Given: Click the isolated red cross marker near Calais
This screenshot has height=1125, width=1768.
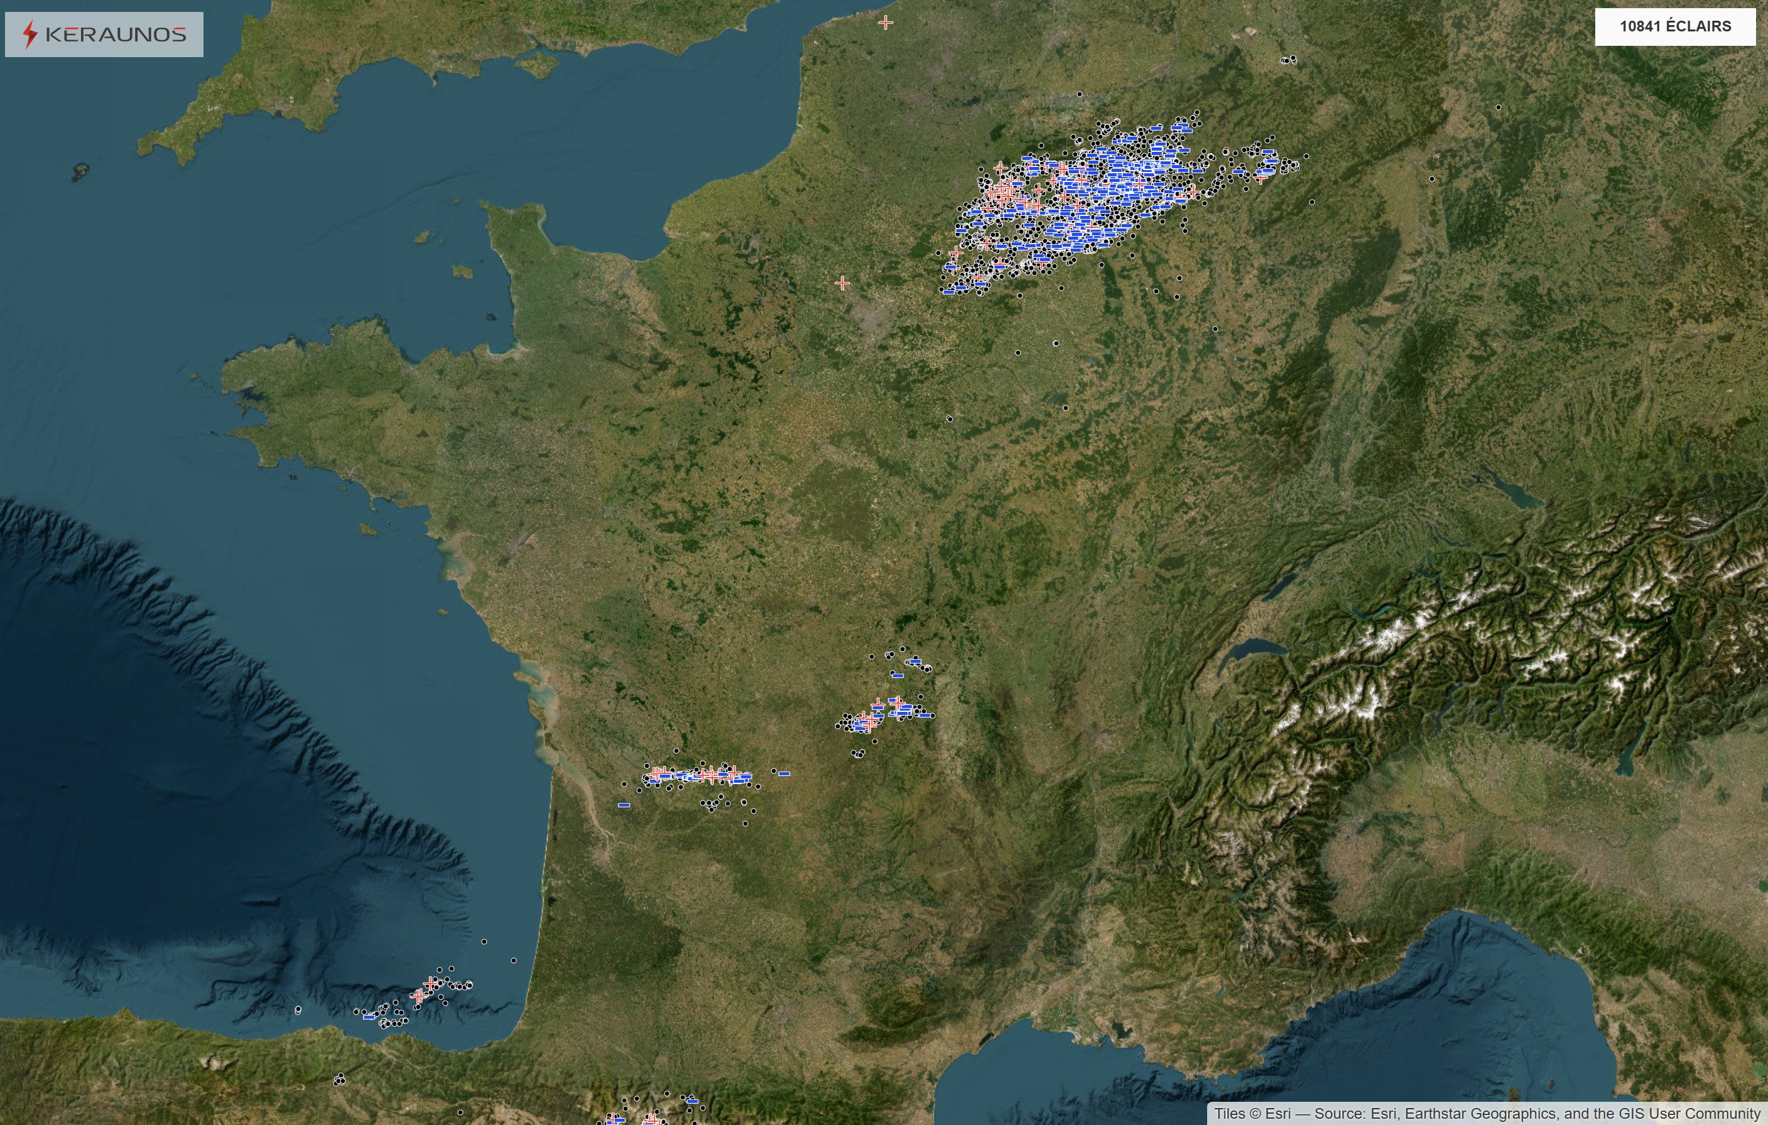Looking at the screenshot, I should click(886, 22).
